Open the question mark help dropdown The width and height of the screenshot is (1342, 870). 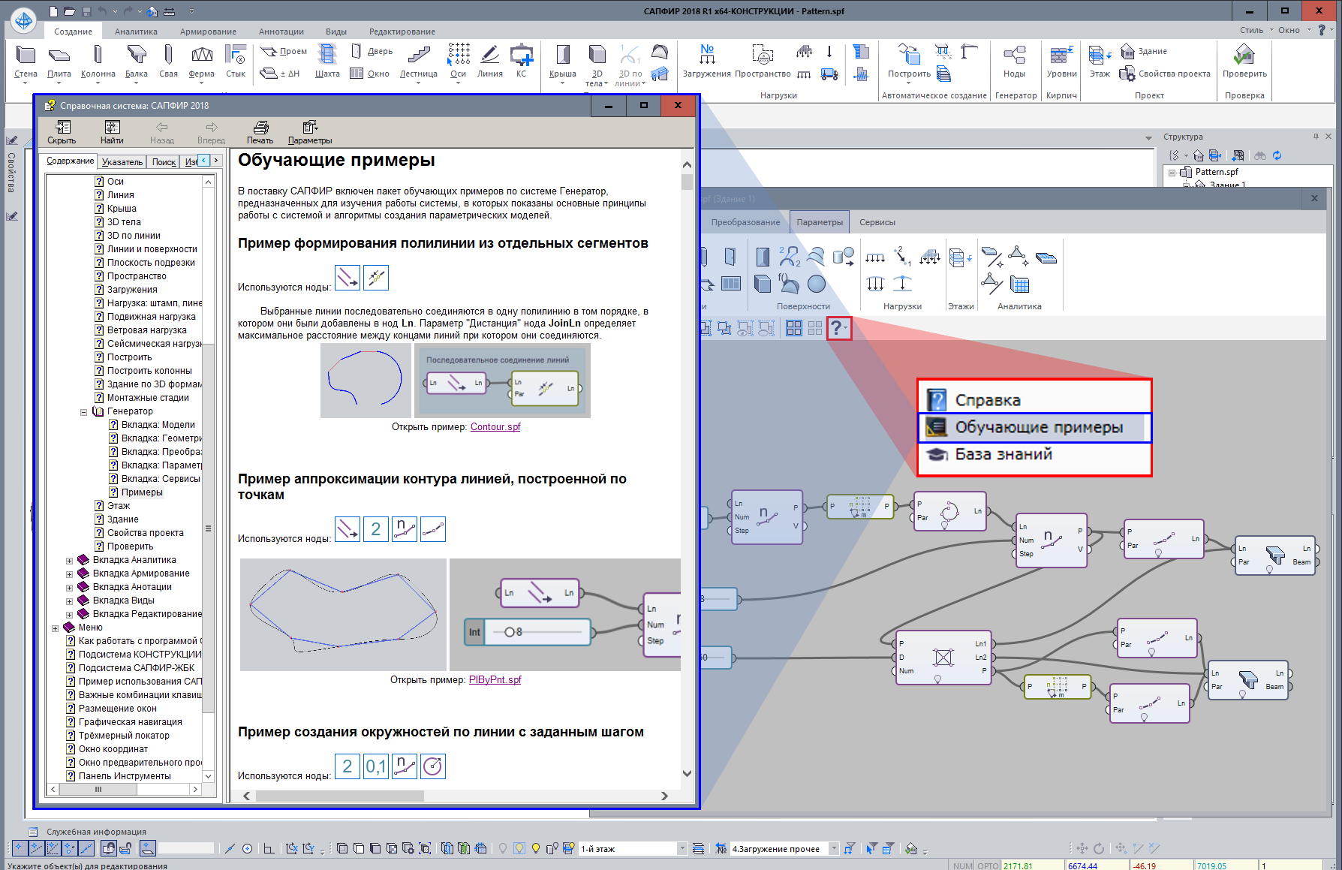click(x=838, y=328)
